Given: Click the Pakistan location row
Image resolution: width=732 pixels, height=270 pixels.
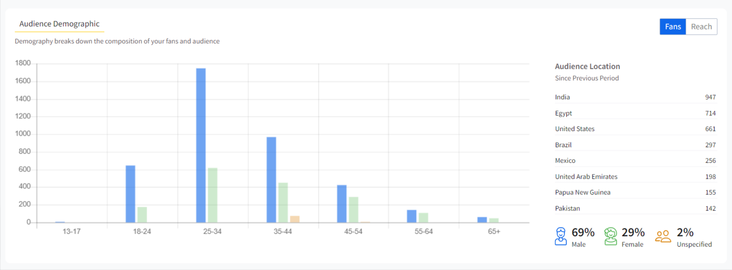Looking at the screenshot, I should (x=635, y=208).
